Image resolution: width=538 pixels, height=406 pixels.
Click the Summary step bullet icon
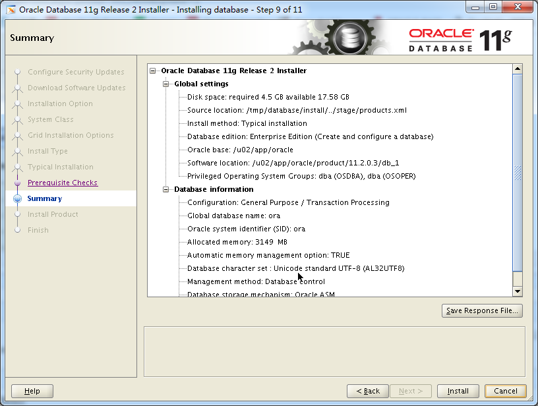(x=18, y=198)
